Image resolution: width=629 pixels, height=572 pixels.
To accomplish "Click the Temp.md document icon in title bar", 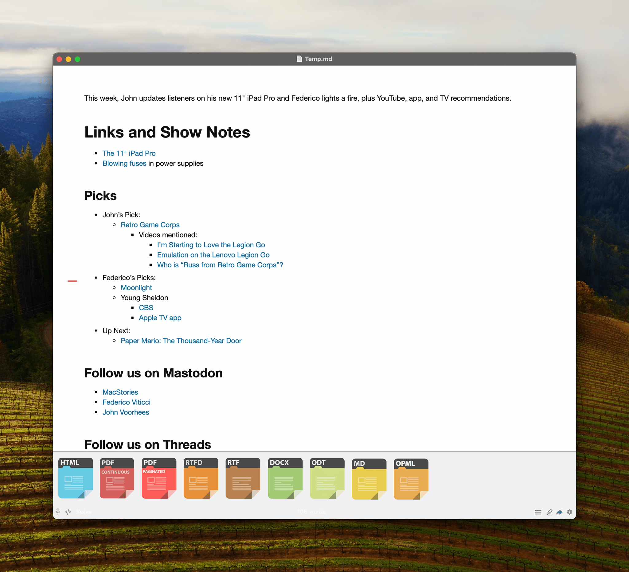I will click(299, 59).
